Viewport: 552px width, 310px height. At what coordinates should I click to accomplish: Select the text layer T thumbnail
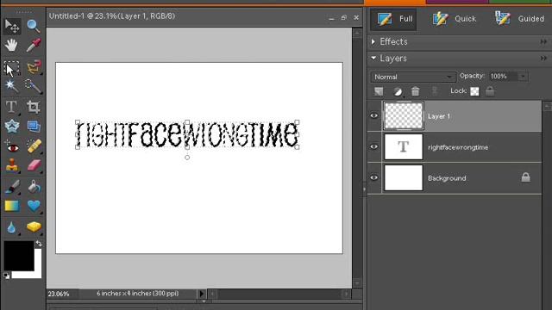click(x=404, y=147)
